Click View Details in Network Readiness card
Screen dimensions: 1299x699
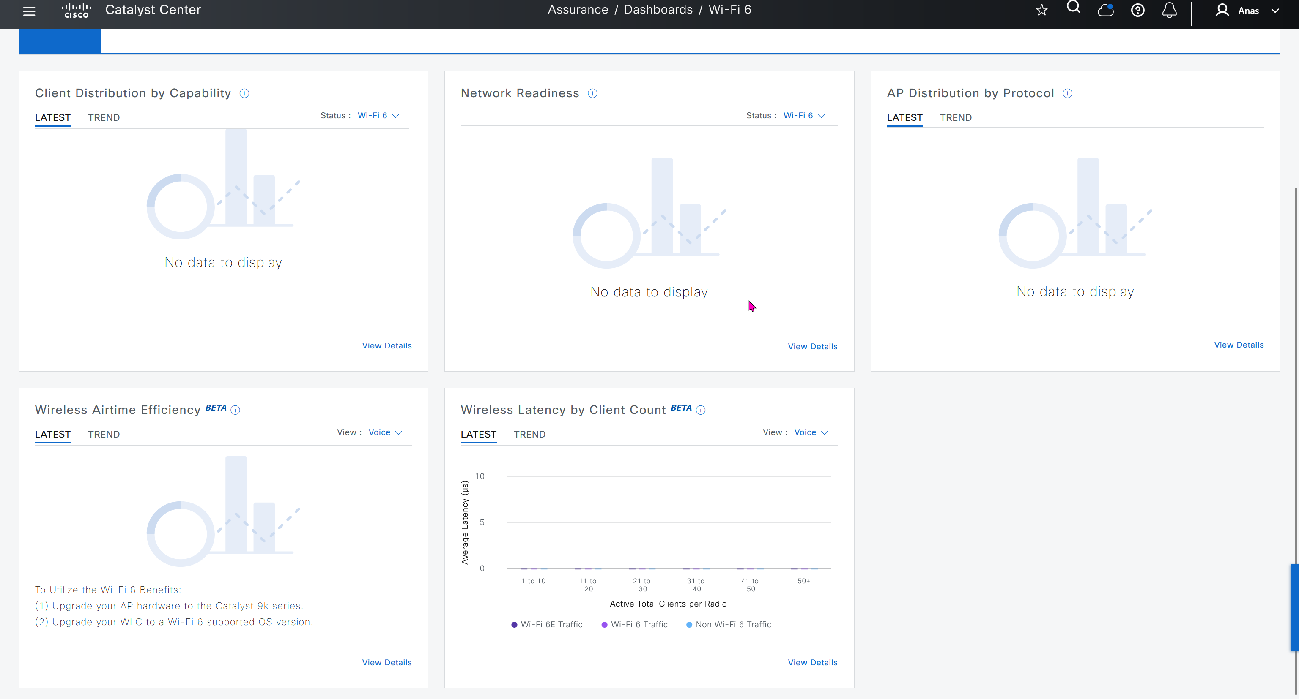click(x=812, y=347)
